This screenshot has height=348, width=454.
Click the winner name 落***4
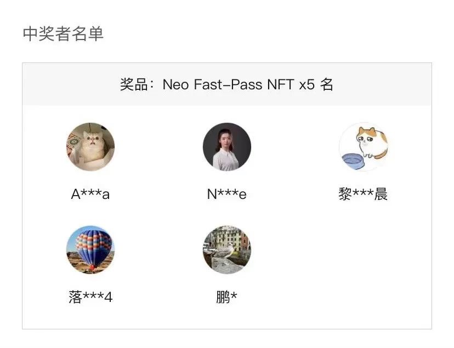[x=90, y=298]
